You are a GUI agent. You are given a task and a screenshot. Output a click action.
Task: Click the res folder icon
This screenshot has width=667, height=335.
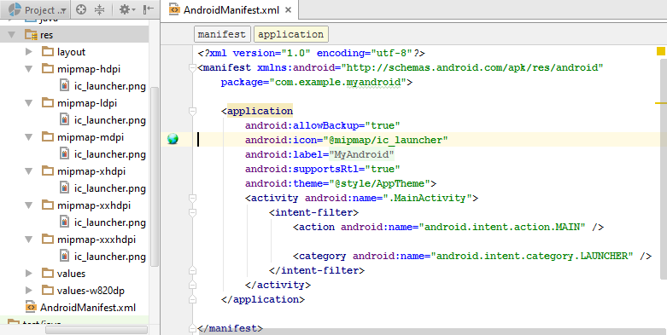tap(31, 35)
